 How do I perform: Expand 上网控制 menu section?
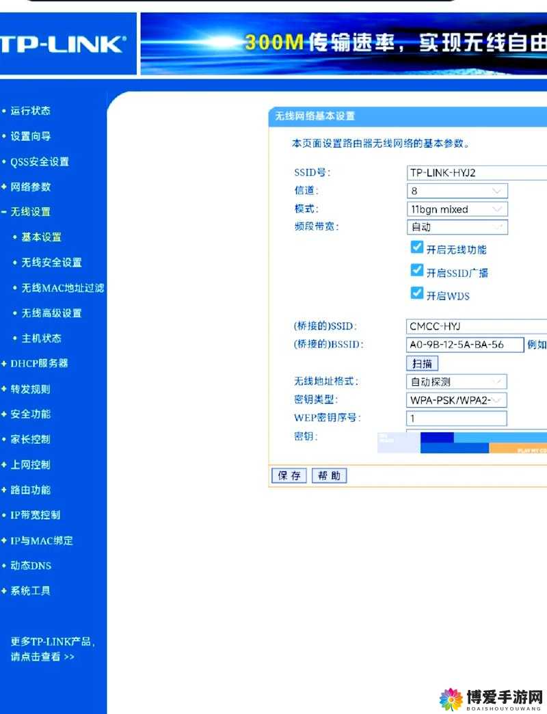pos(31,465)
